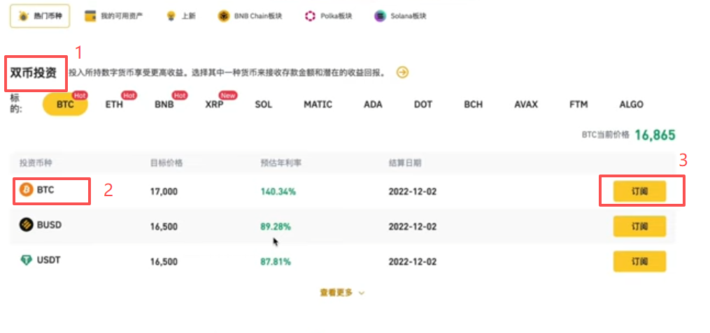Click the 结算日期 column header
The width and height of the screenshot is (710, 333).
point(405,163)
